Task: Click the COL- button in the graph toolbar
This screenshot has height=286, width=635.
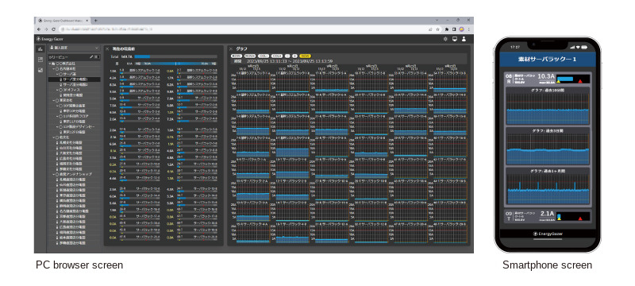Action: click(x=264, y=56)
